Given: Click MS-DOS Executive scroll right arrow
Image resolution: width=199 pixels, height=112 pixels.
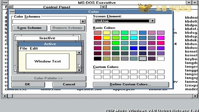Looking at the screenshot, I should 195,96.
